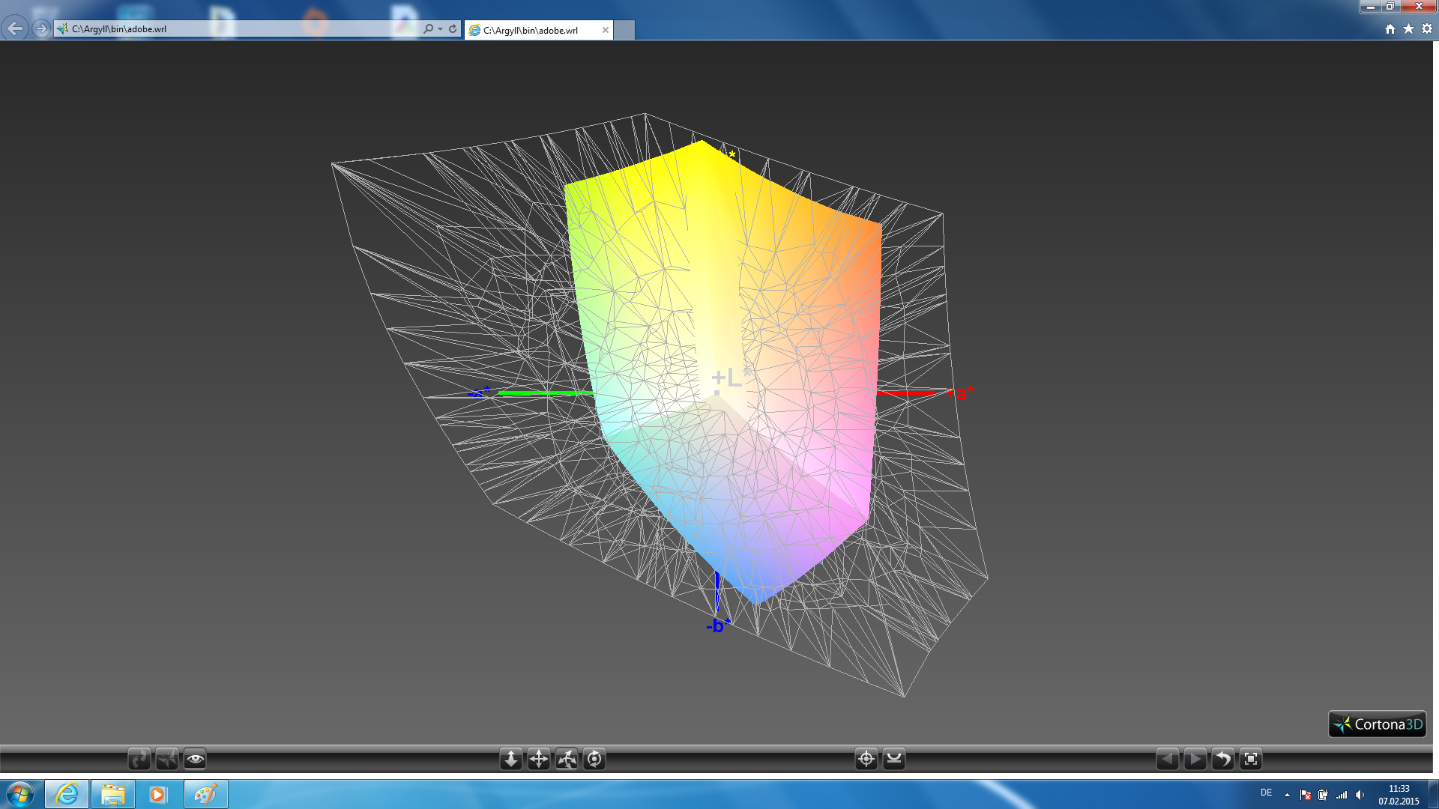The image size is (1439, 809).
Task: Select the Cortona Walk navigation mode
Action: click(x=139, y=759)
